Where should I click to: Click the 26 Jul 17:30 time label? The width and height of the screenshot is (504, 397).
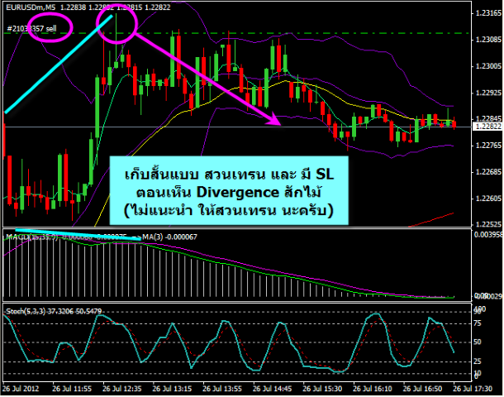pyautogui.click(x=473, y=389)
